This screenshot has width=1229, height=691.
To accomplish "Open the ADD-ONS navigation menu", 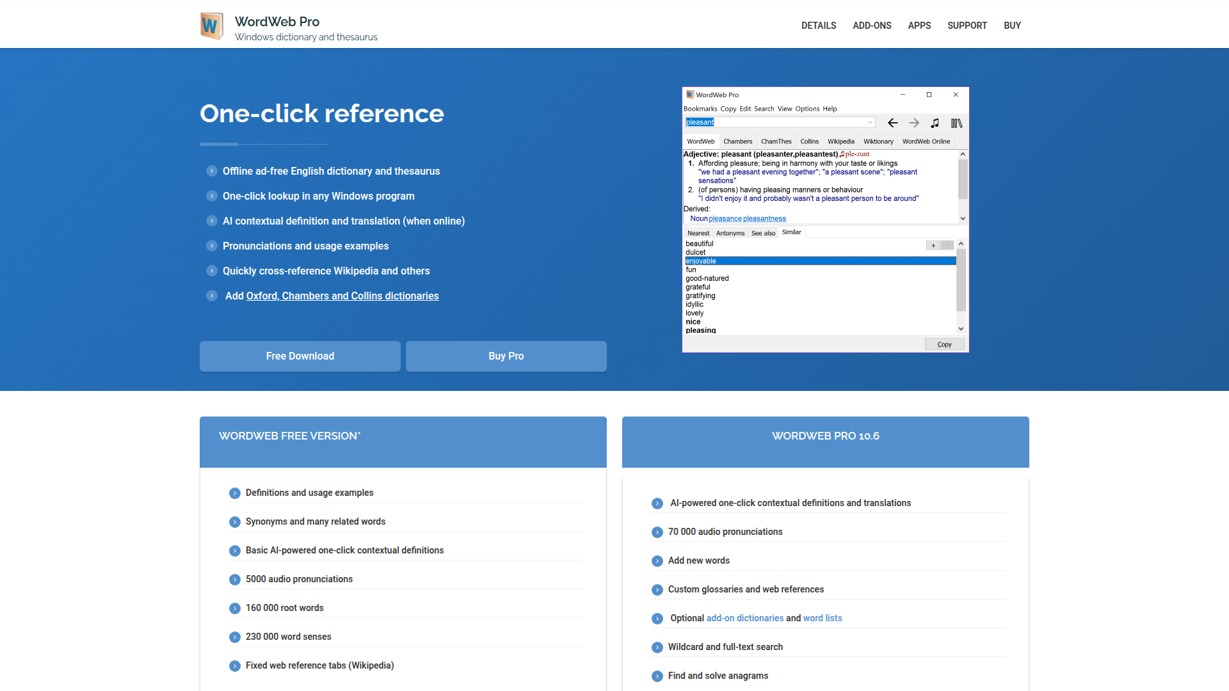I will [x=872, y=26].
